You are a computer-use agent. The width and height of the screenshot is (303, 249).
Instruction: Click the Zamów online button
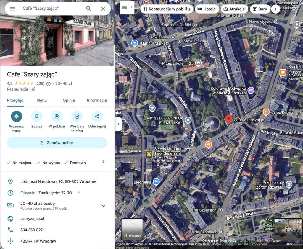57,143
